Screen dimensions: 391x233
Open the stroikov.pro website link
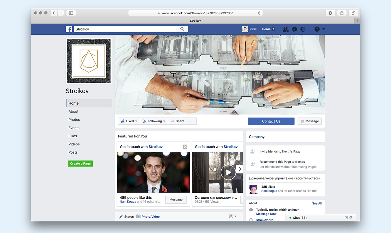(265, 220)
